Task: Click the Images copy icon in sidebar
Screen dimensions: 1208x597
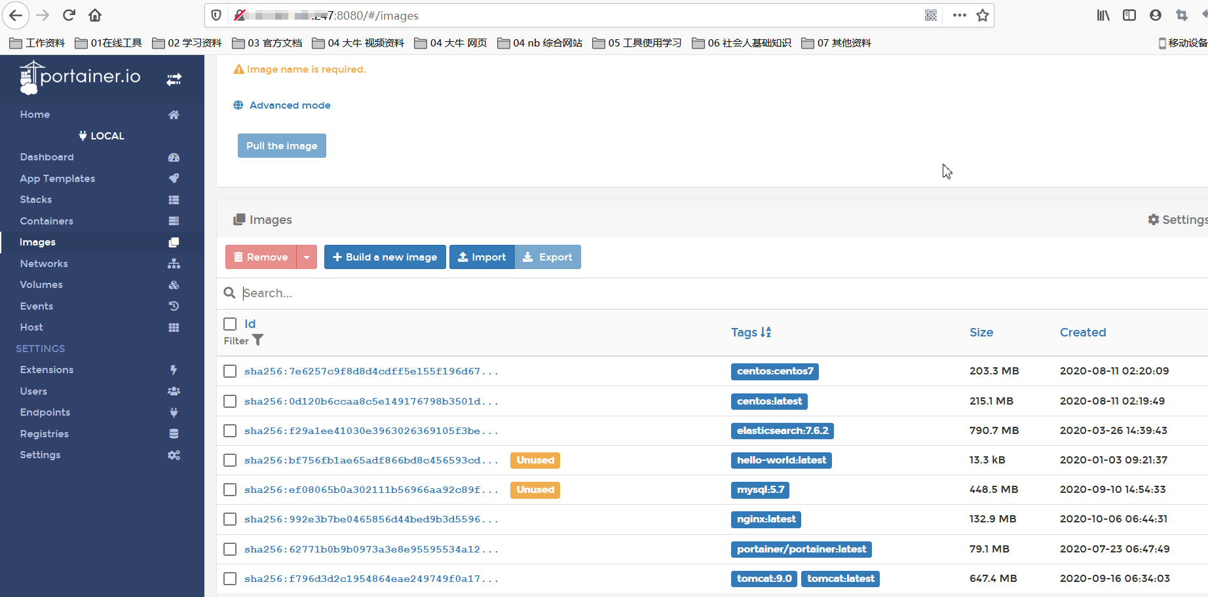Action: pos(174,242)
